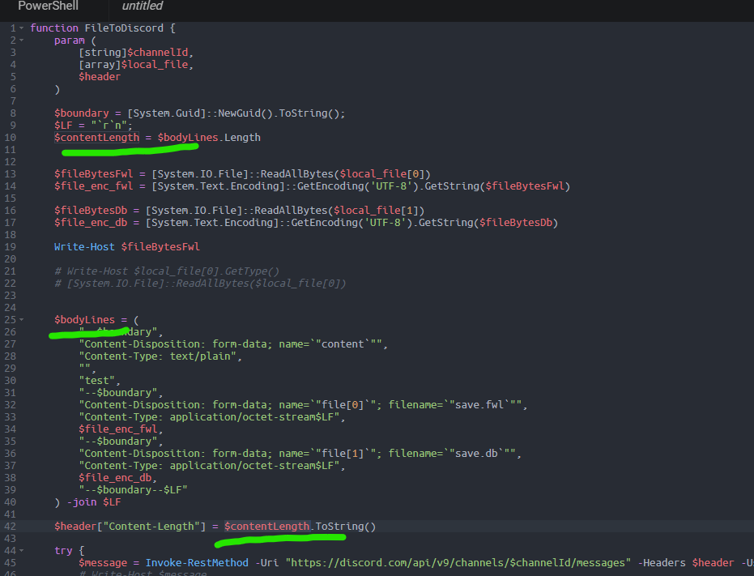
Task: Click the discord.com API URL string
Action: point(458,563)
